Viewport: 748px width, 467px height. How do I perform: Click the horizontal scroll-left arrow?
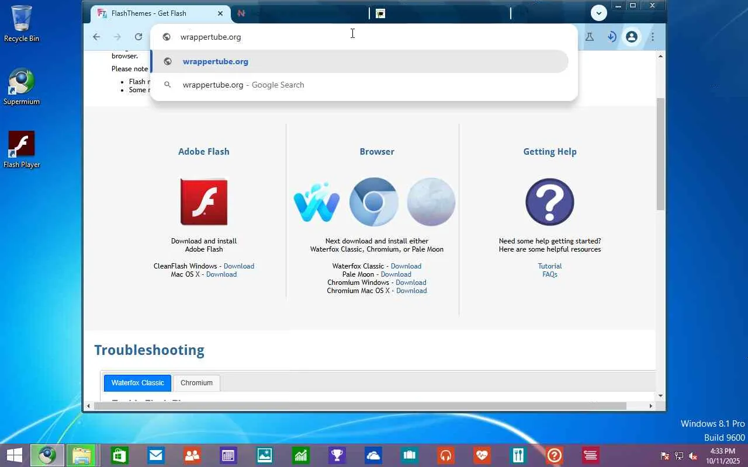coord(88,406)
